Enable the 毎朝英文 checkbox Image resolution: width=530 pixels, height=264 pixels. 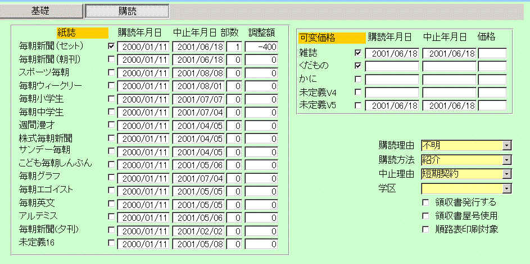(x=111, y=203)
